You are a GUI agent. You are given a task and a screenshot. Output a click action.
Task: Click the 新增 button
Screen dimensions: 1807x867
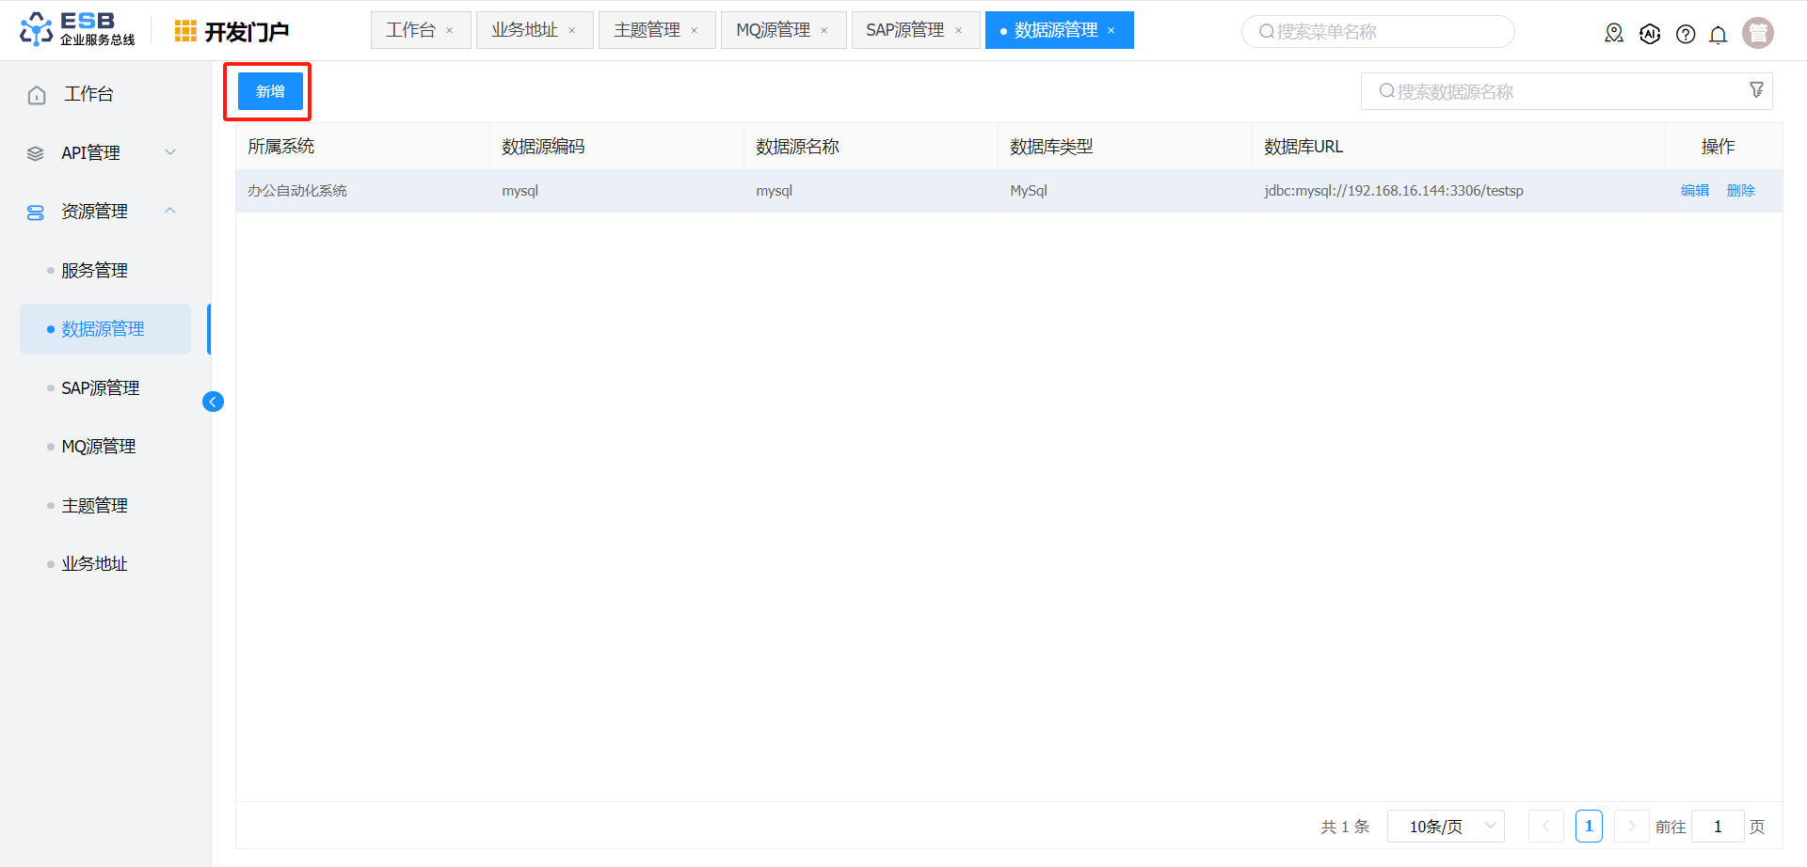[270, 91]
